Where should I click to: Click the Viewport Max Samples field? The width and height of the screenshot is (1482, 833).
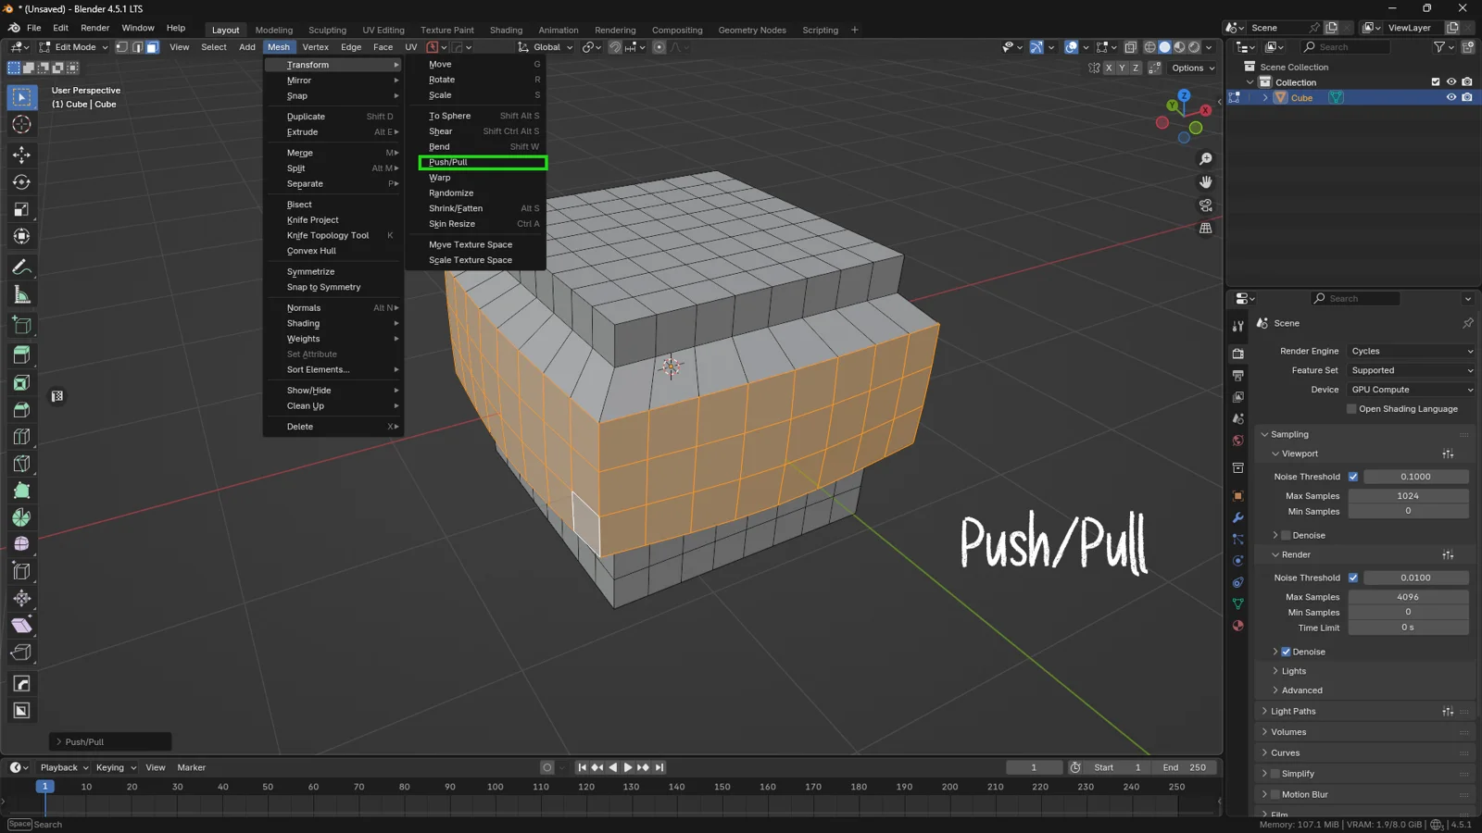point(1408,496)
